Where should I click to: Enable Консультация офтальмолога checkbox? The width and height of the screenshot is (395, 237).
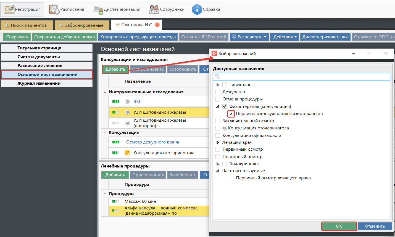point(218,135)
